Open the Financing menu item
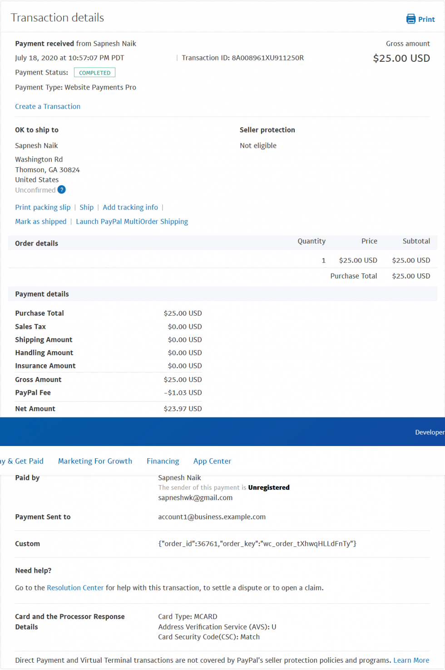This screenshot has width=445, height=670. click(163, 461)
